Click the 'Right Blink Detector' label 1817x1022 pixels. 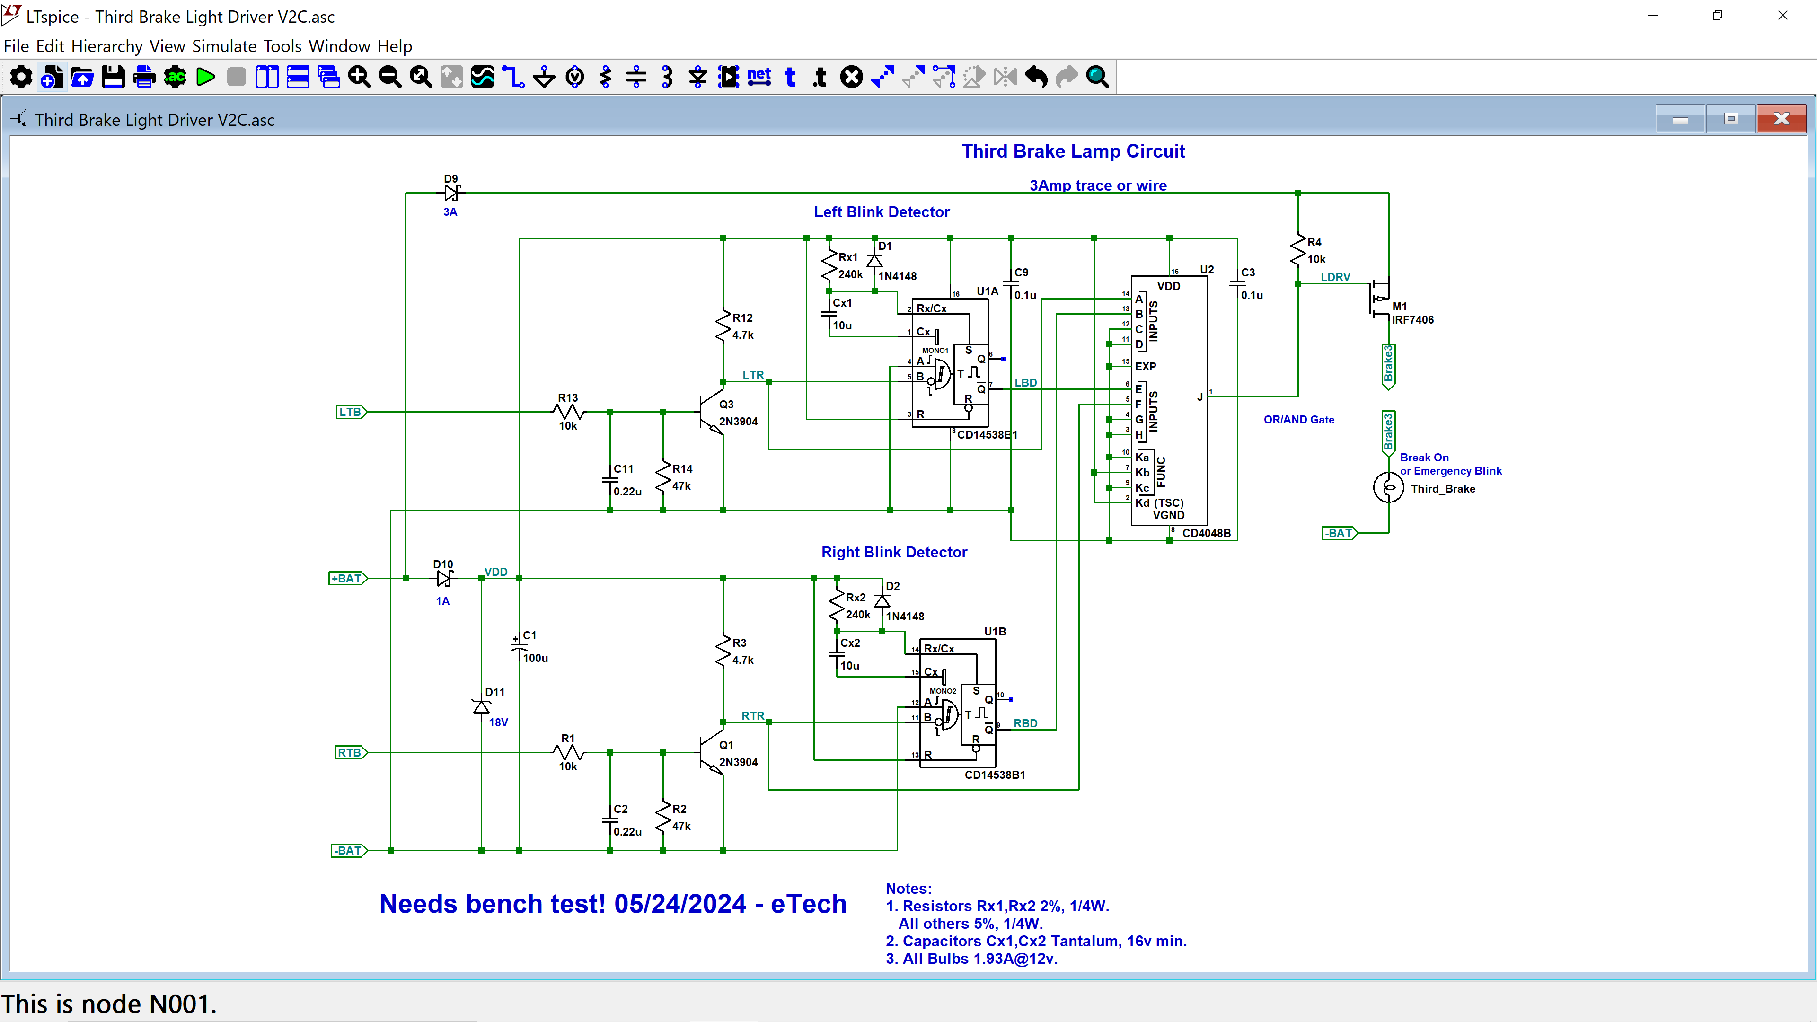tap(894, 552)
